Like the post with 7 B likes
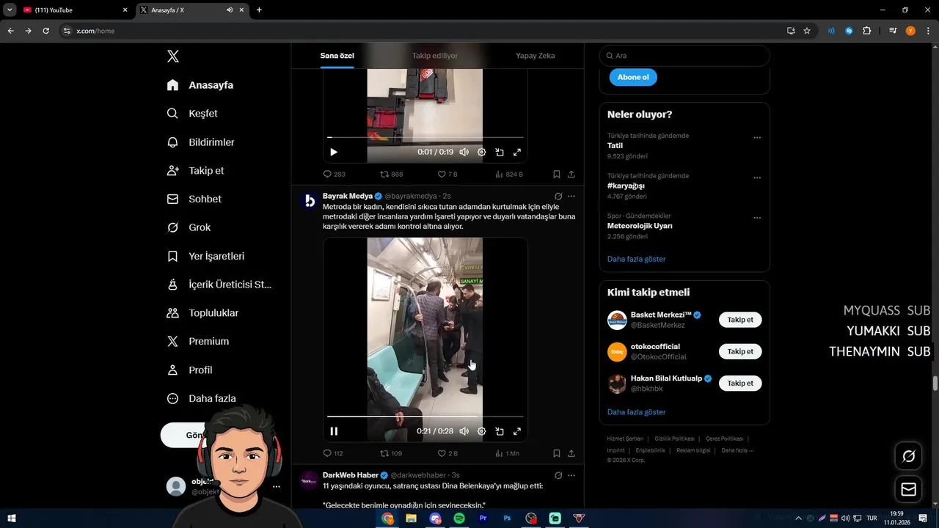The image size is (939, 528). [447, 175]
